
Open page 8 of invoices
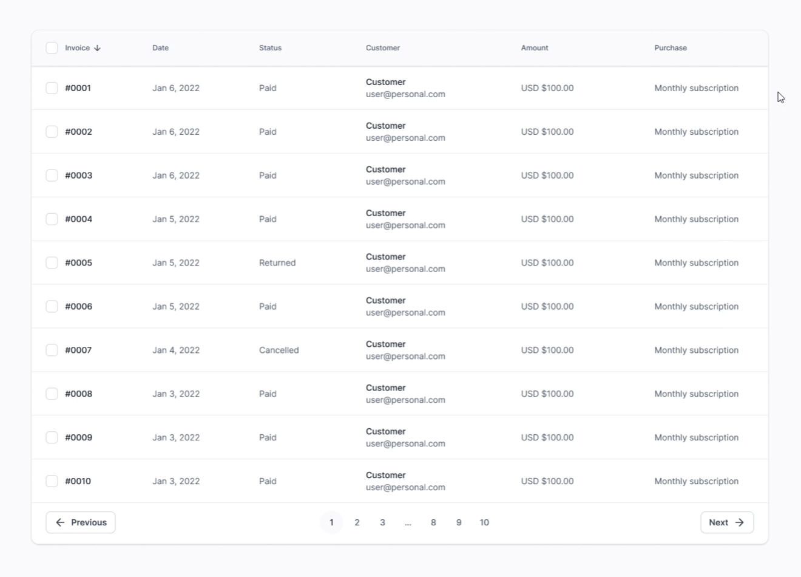click(433, 522)
